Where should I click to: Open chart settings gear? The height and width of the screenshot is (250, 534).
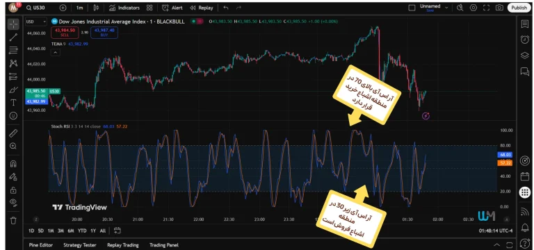tap(474, 8)
